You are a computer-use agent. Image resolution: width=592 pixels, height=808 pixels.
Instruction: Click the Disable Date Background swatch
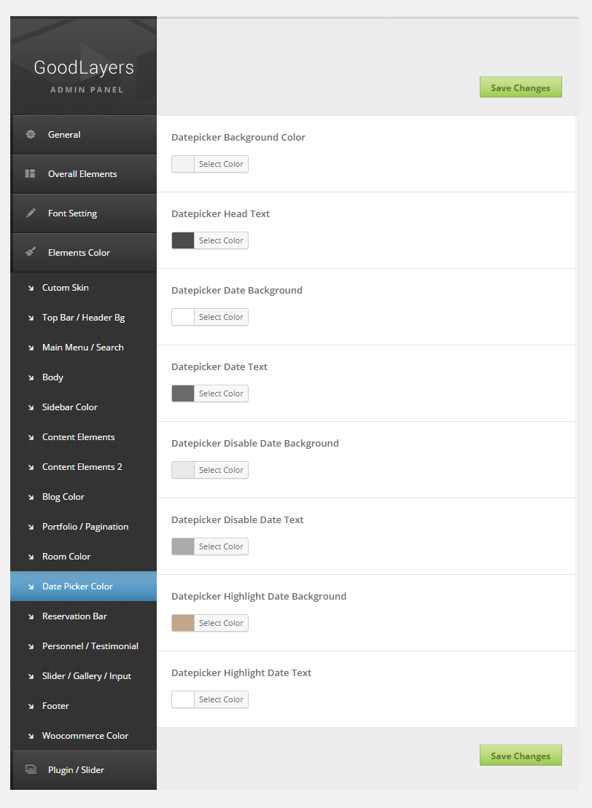pyautogui.click(x=183, y=470)
